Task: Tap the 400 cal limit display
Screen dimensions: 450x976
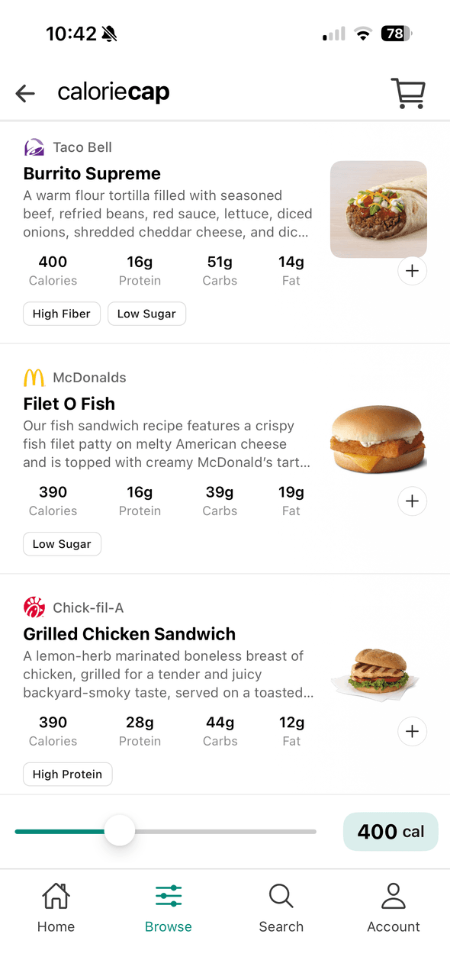Action: pyautogui.click(x=391, y=831)
